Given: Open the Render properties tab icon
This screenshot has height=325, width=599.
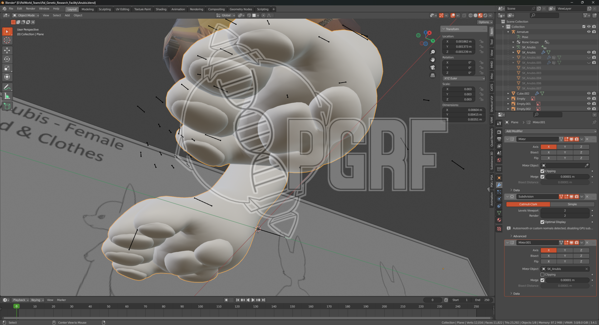Looking at the screenshot, I should tap(499, 132).
